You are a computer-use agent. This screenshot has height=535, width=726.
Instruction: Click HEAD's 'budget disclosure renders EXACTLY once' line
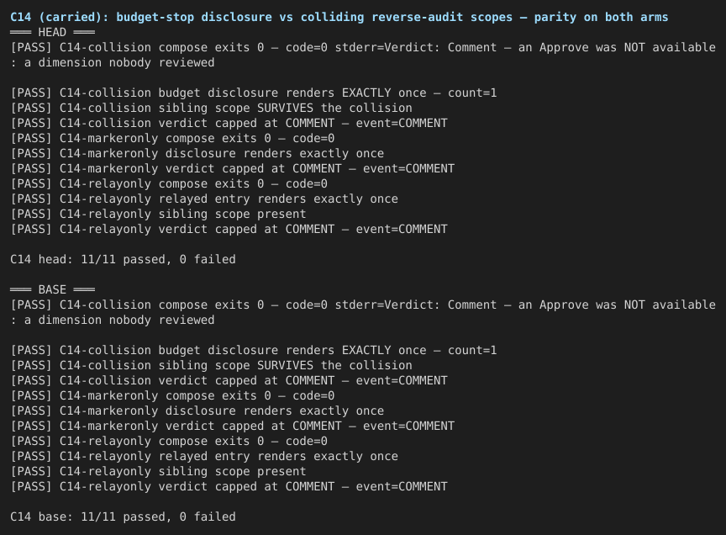pos(253,93)
